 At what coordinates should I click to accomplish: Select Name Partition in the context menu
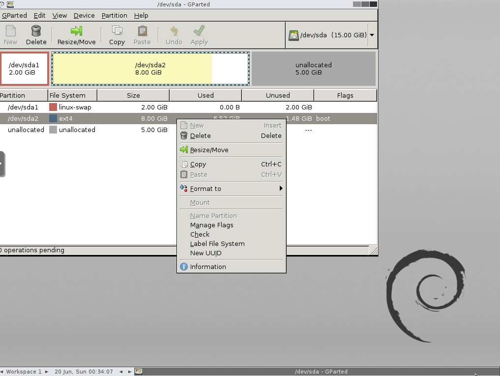231,216
